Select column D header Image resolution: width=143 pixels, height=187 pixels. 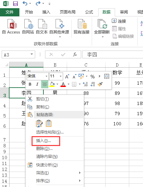click(x=117, y=65)
